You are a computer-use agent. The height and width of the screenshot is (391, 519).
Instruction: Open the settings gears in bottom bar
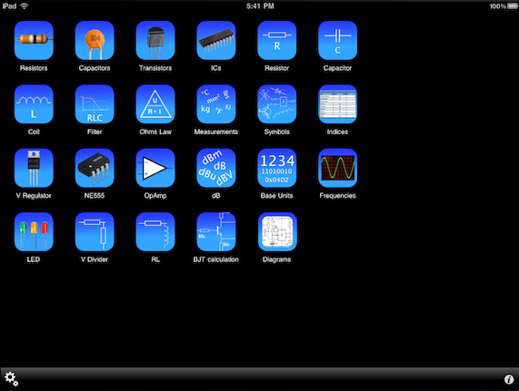pyautogui.click(x=11, y=379)
